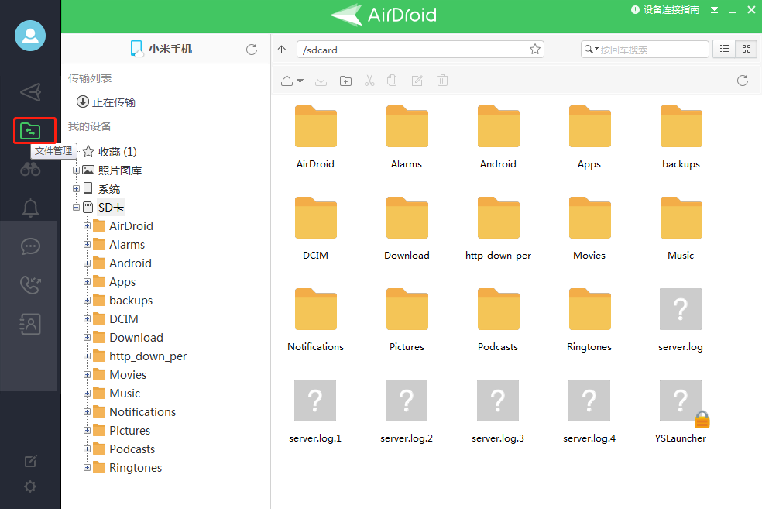The height and width of the screenshot is (509, 762).
Task: Open the binoculars remote control icon
Action: (30, 169)
